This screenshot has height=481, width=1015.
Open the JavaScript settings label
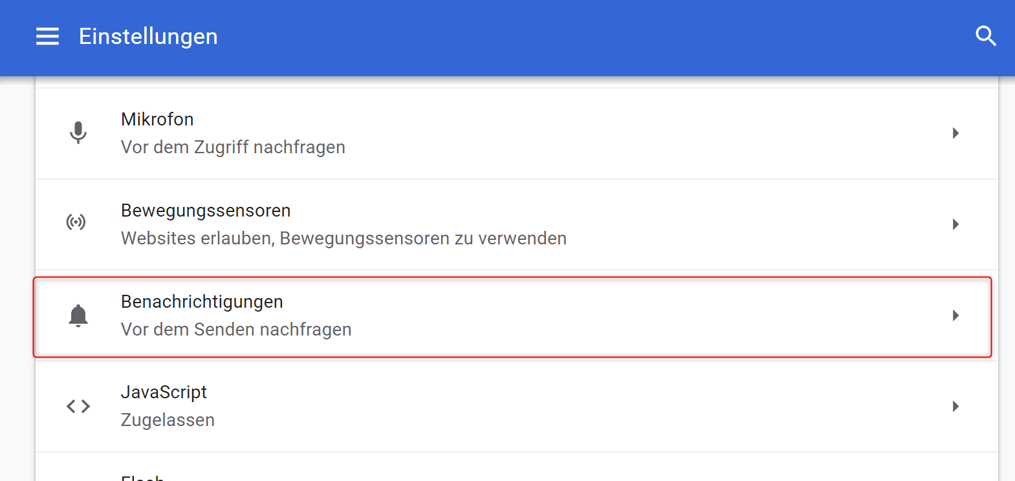tap(164, 392)
